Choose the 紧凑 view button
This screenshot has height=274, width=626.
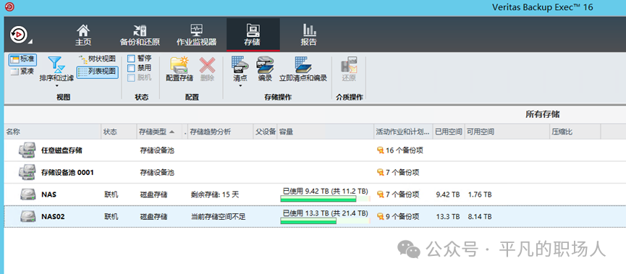22,72
